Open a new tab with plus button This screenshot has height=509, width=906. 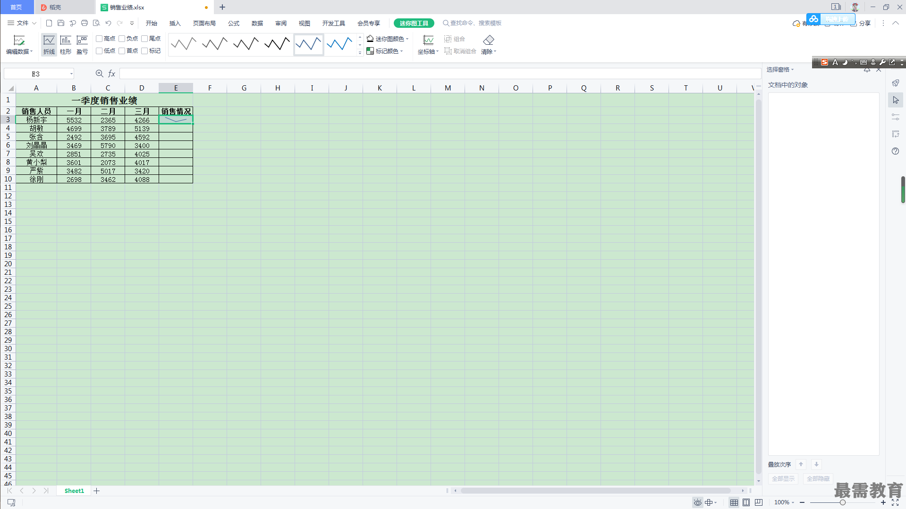click(222, 7)
